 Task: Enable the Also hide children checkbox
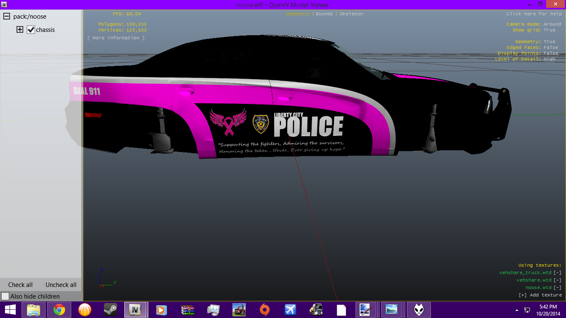[x=5, y=296]
